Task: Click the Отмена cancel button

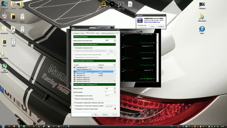Action: point(105,114)
